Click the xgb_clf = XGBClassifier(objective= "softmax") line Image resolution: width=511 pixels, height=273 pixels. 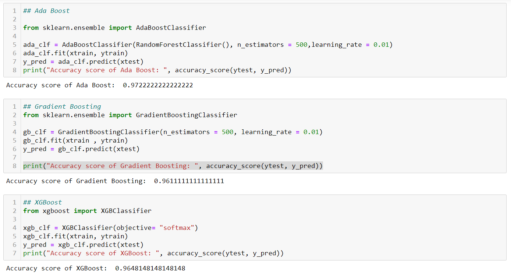click(110, 228)
